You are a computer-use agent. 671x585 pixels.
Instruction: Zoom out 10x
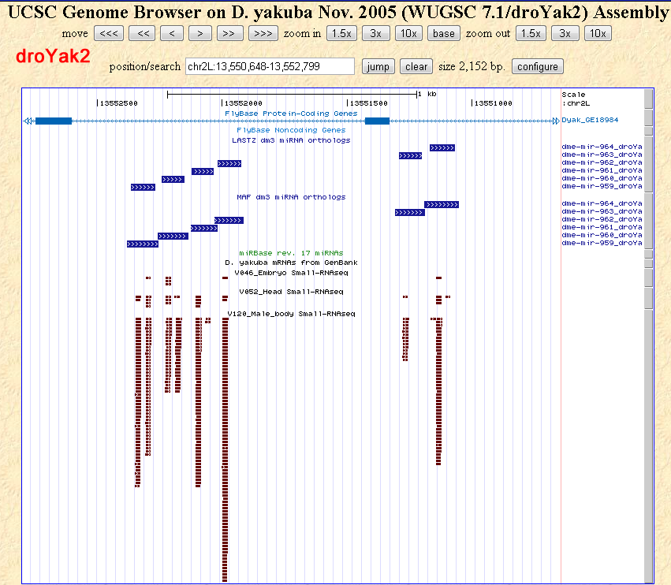click(x=597, y=33)
